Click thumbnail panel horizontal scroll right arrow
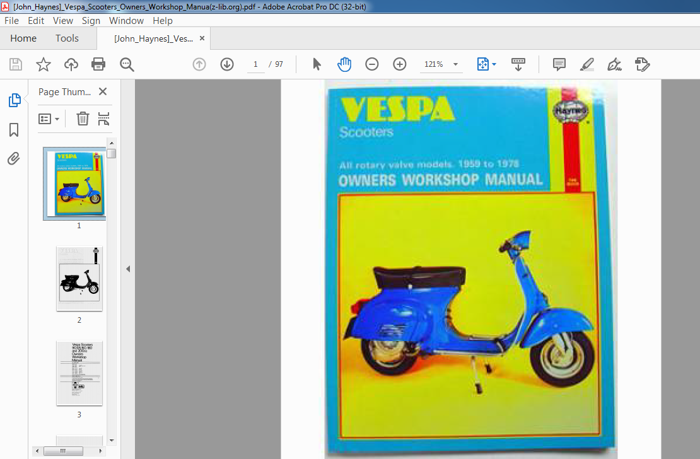The image size is (700, 459). (x=100, y=451)
